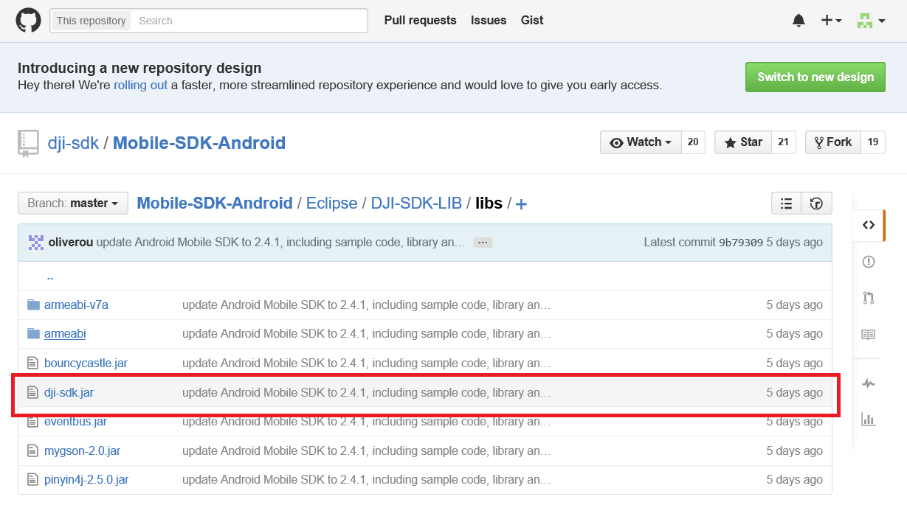
Task: Open the commit message on bouncycastle.jar row
Action: tap(367, 363)
